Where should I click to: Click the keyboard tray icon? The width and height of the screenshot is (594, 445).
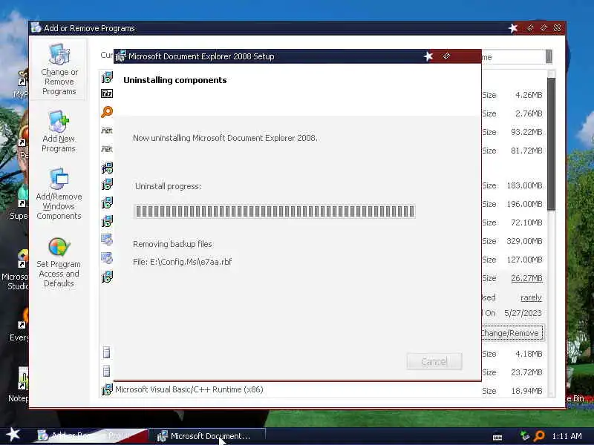[497, 437]
